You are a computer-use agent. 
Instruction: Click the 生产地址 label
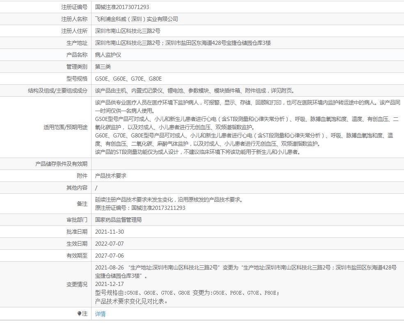[x=77, y=43]
